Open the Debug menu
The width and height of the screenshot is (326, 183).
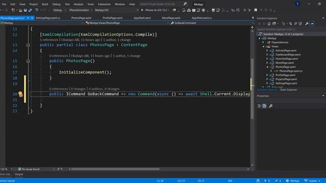[x=56, y=4]
